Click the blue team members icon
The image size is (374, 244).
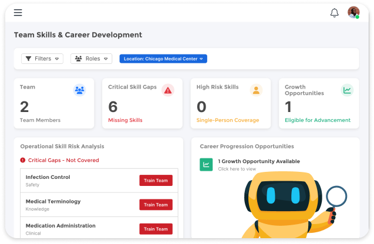tap(79, 90)
